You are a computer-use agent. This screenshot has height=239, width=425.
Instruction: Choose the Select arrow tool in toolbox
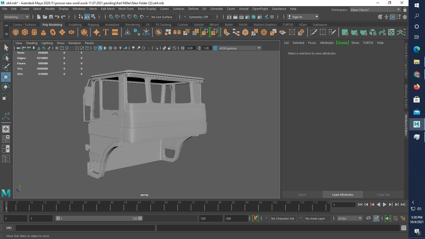tap(6, 48)
